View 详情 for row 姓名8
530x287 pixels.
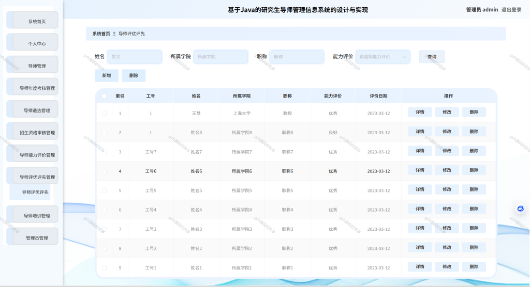click(x=420, y=132)
